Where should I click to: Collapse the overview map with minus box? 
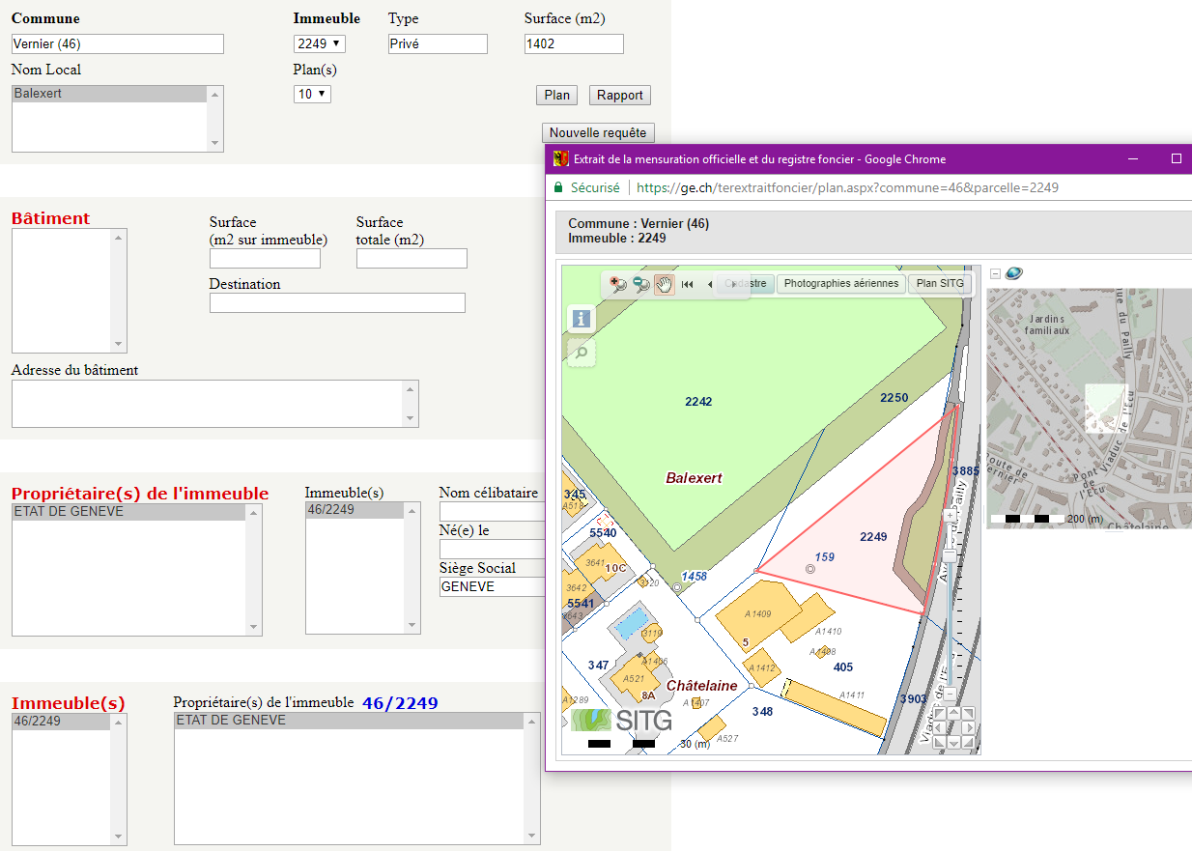pos(995,274)
